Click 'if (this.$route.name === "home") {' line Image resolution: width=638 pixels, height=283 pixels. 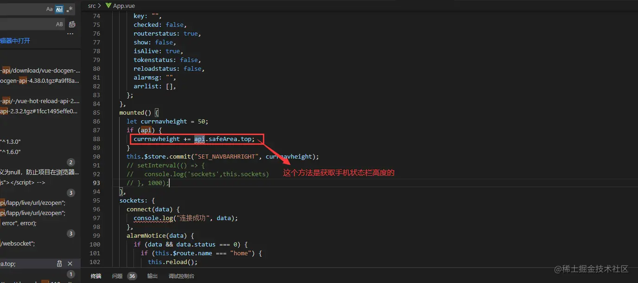click(x=202, y=253)
